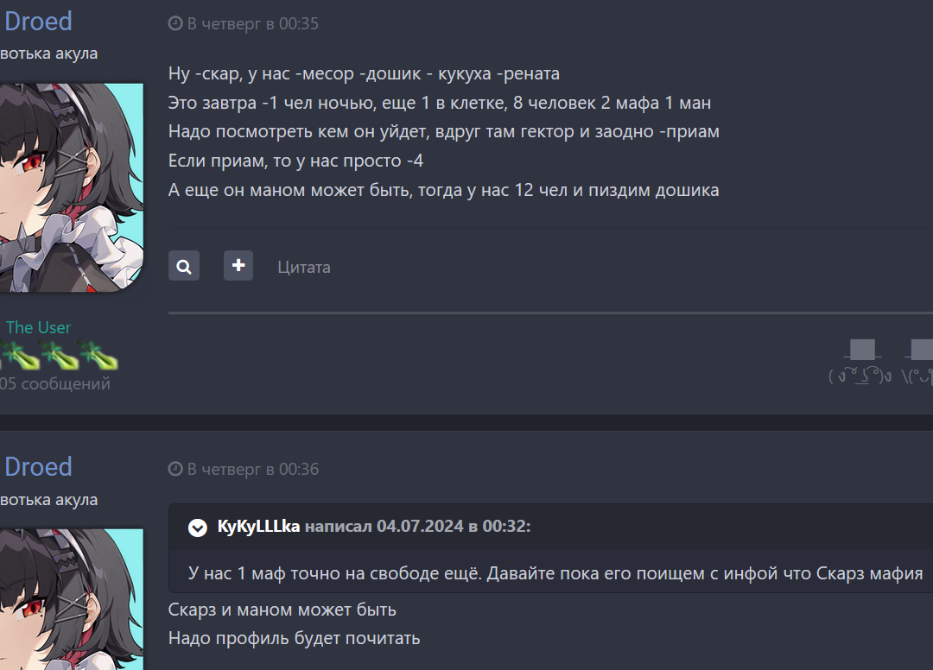
Task: Click the quote date "04.07.2024 в 00:32"
Action: 454,527
